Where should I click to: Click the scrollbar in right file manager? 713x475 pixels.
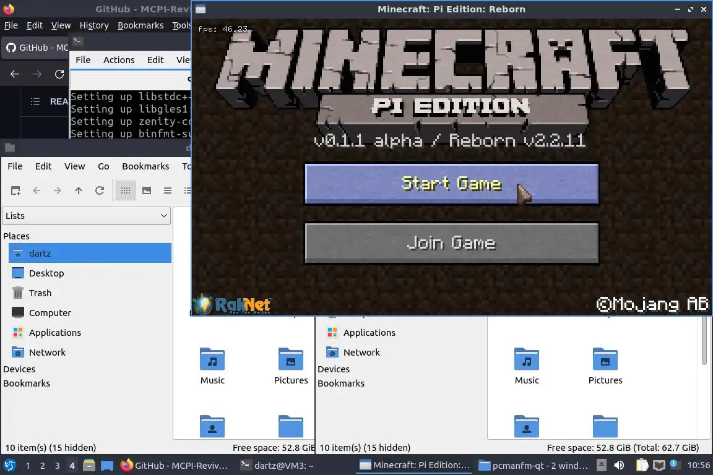[704, 340]
